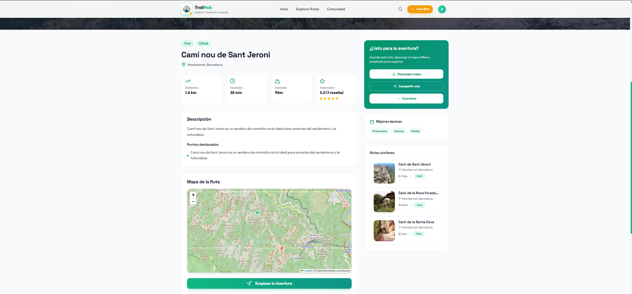Click the route title 'Camí nou de Sant Jeroni'
Image resolution: width=632 pixels, height=294 pixels.
click(226, 55)
